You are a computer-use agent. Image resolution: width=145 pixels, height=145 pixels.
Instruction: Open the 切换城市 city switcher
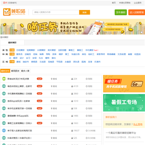point(12,3)
